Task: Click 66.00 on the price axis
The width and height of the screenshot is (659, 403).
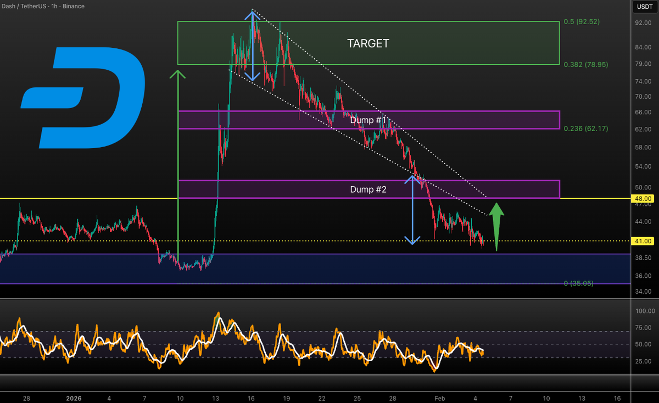Action: point(643,113)
